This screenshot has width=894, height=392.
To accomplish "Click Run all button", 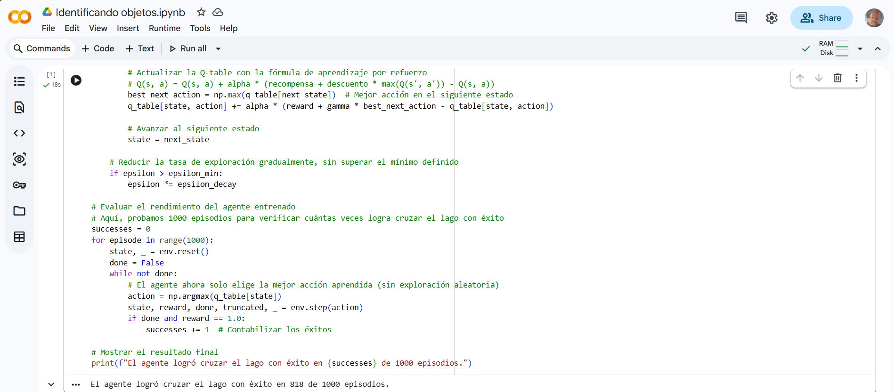I will tap(188, 48).
